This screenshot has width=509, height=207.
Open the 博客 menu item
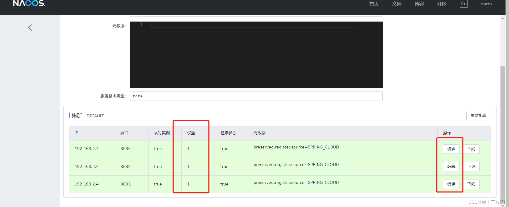(x=419, y=4)
